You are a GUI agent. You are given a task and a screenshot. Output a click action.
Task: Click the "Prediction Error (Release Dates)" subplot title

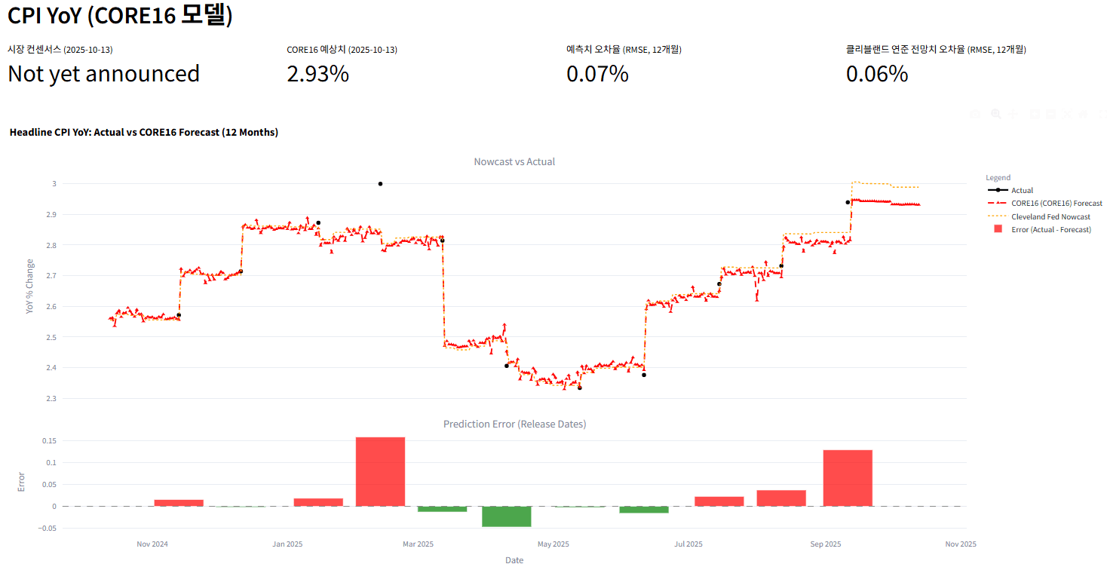pyautogui.click(x=514, y=424)
